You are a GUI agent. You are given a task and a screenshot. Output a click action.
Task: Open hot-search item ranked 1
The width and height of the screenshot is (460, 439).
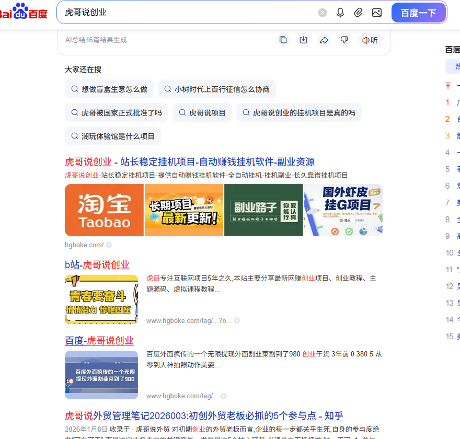(x=453, y=102)
